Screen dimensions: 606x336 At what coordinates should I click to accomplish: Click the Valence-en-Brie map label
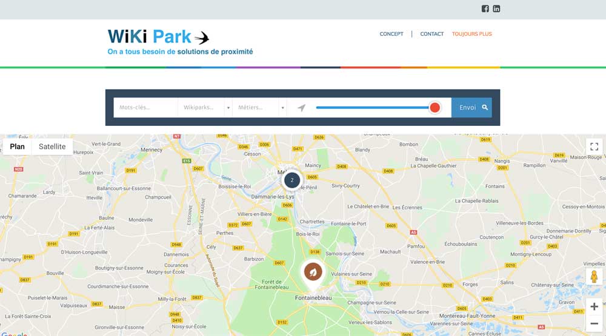coord(427,262)
